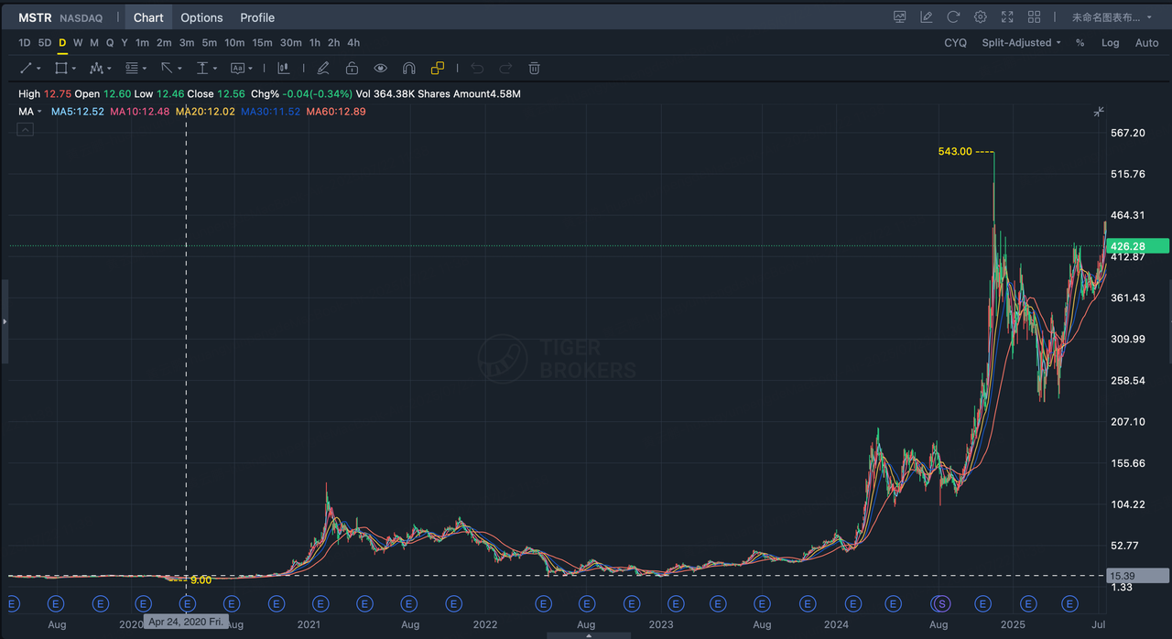Click the MA60:12.89 indicator label
This screenshot has width=1172, height=639.
[336, 112]
